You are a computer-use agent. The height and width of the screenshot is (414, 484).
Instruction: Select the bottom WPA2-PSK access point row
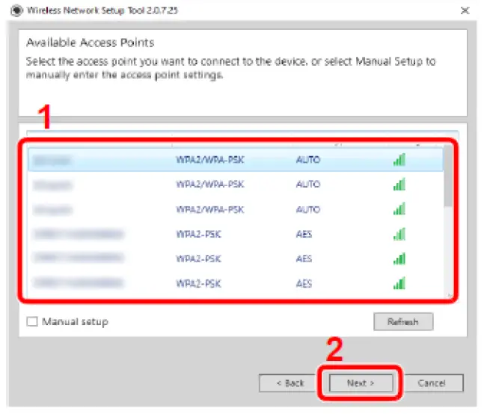pyautogui.click(x=236, y=283)
